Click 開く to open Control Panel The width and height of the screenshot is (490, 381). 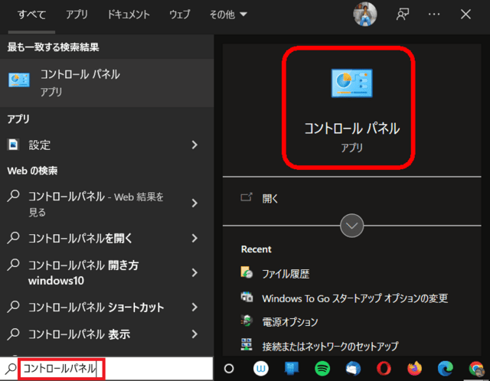tap(270, 198)
